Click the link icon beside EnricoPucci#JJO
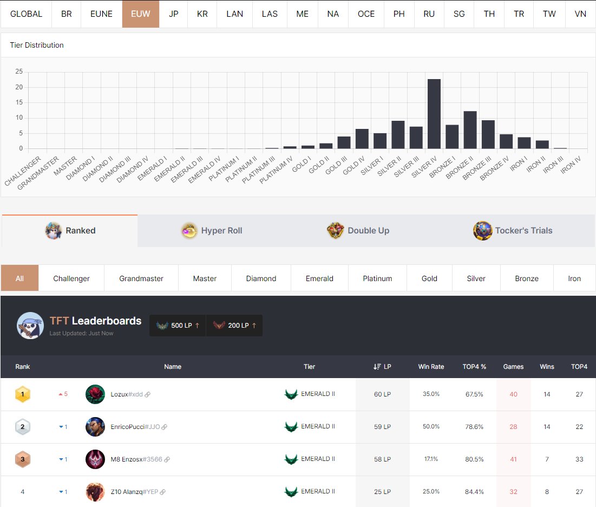Image resolution: width=596 pixels, height=507 pixels. pyautogui.click(x=164, y=427)
